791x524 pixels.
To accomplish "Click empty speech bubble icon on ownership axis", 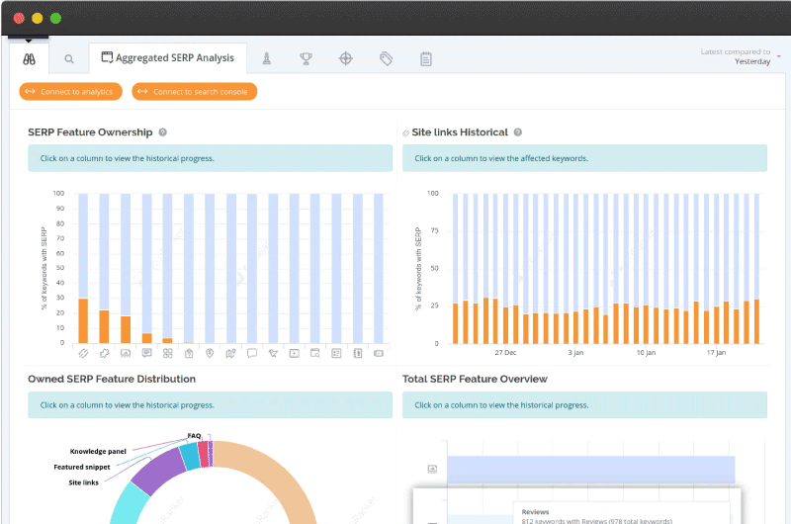I will click(x=252, y=354).
